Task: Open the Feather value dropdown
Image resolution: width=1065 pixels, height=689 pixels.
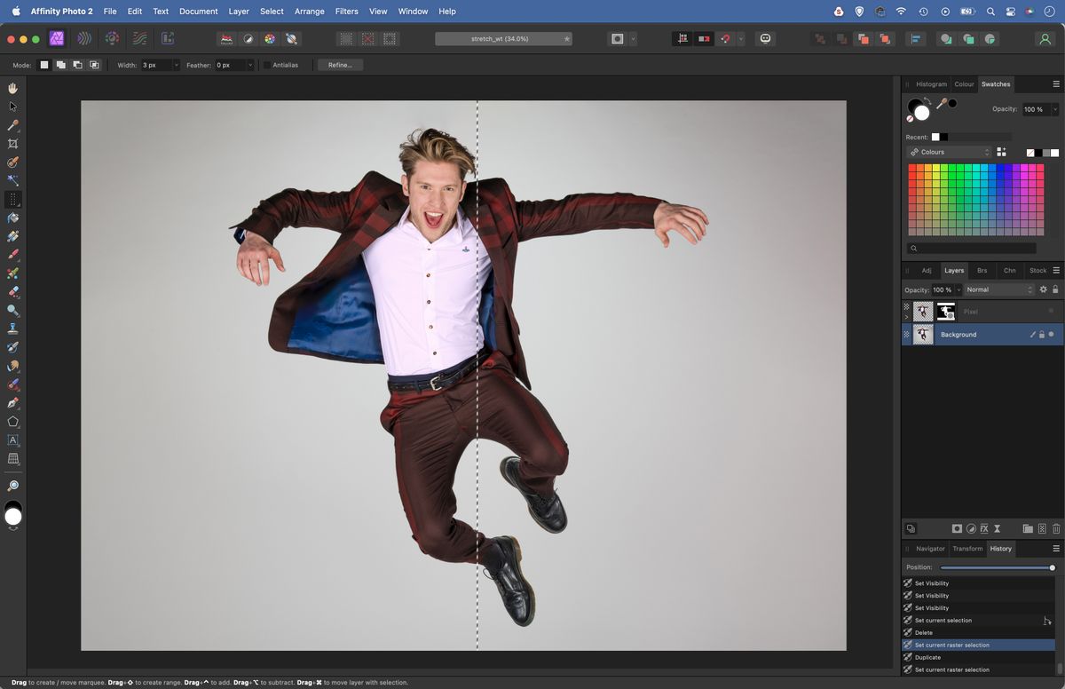Action: (251, 64)
